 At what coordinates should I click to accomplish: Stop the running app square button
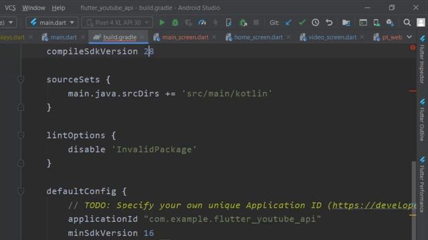[256, 22]
